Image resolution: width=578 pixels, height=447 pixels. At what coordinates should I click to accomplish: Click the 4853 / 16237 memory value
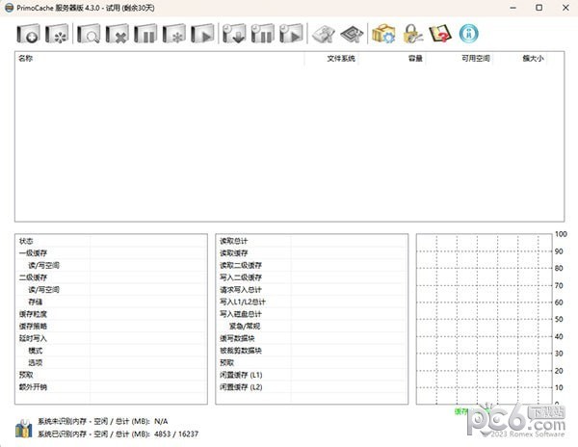[x=176, y=434]
